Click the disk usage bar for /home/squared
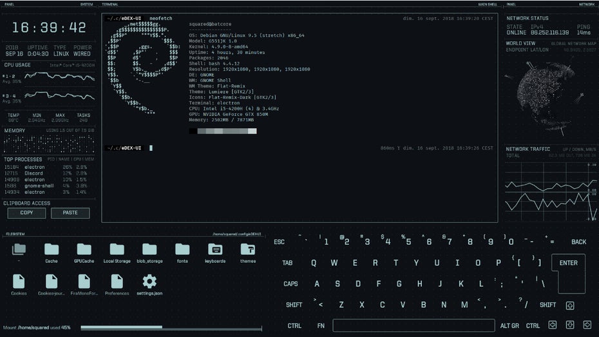The width and height of the screenshot is (599, 337). (x=171, y=328)
